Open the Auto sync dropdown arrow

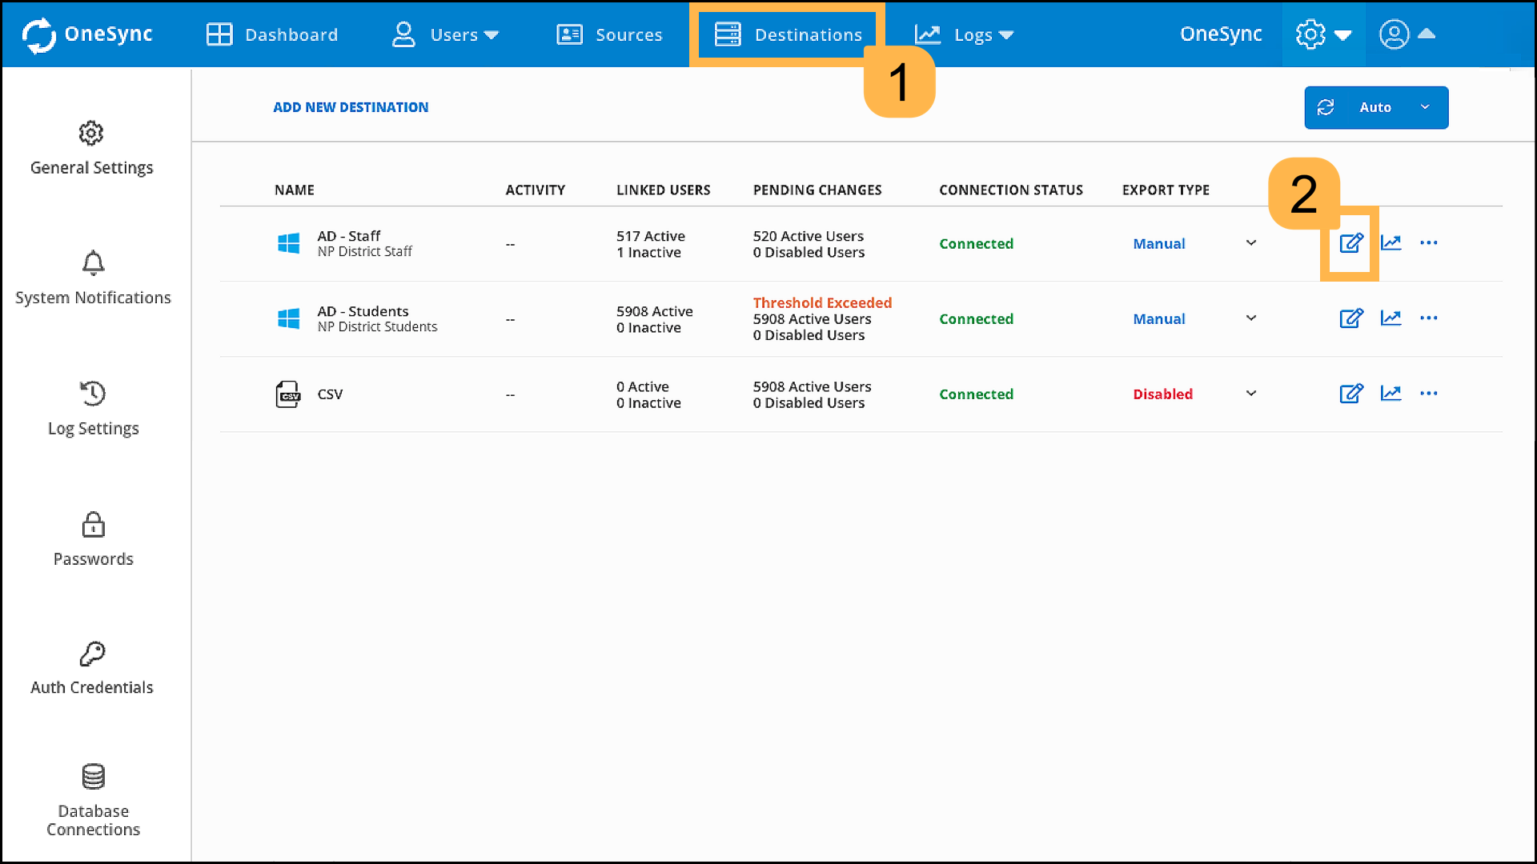(1425, 106)
